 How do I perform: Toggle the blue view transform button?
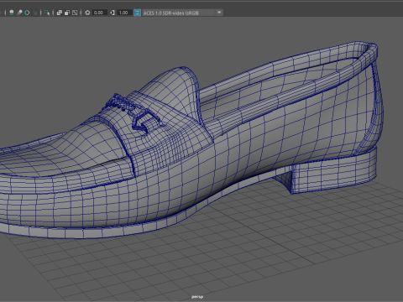coord(137,13)
